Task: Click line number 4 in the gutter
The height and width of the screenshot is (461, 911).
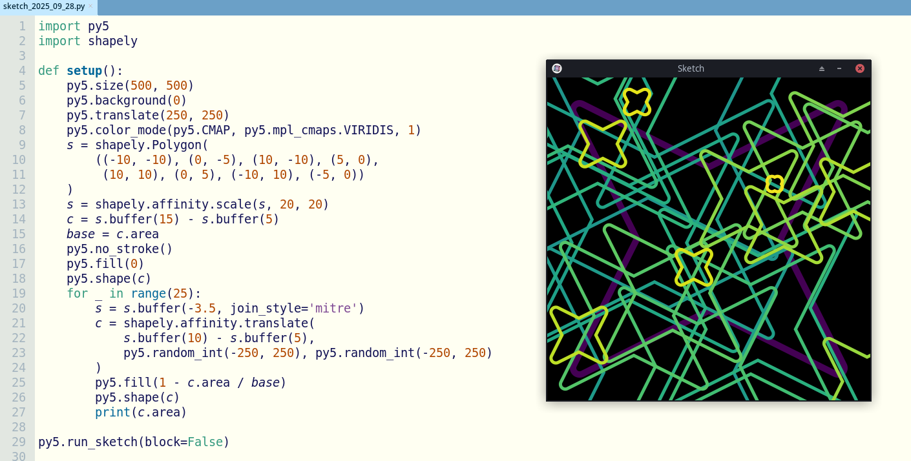Action: click(x=22, y=70)
